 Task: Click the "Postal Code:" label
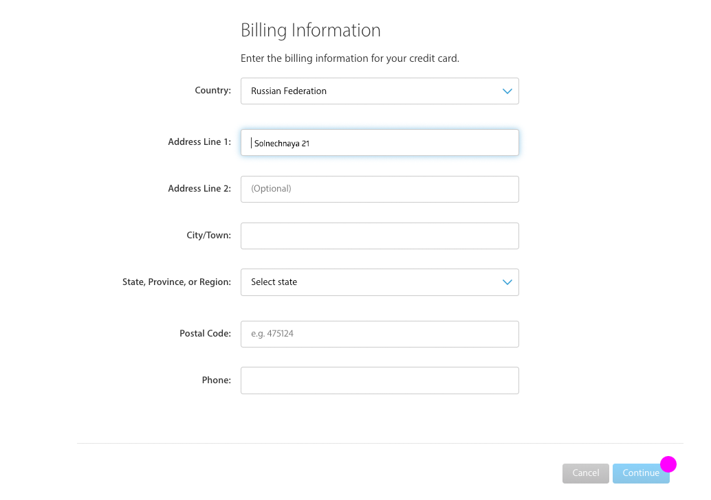[x=205, y=333]
